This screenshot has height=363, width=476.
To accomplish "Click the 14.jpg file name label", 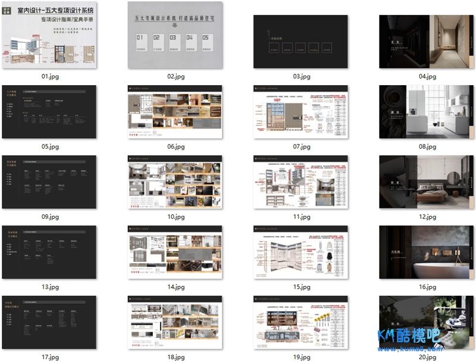I will coord(176,287).
